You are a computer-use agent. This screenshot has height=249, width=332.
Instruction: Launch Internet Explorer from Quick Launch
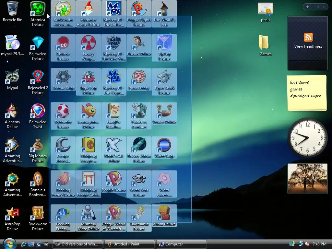click(x=23, y=244)
